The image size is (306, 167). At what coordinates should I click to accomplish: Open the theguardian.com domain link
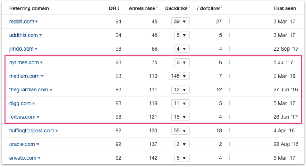(29, 90)
